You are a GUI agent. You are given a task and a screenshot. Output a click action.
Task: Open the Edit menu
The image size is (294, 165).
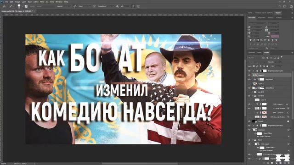tap(11, 2)
